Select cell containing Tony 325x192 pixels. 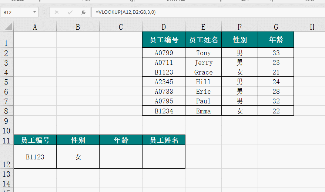203,53
